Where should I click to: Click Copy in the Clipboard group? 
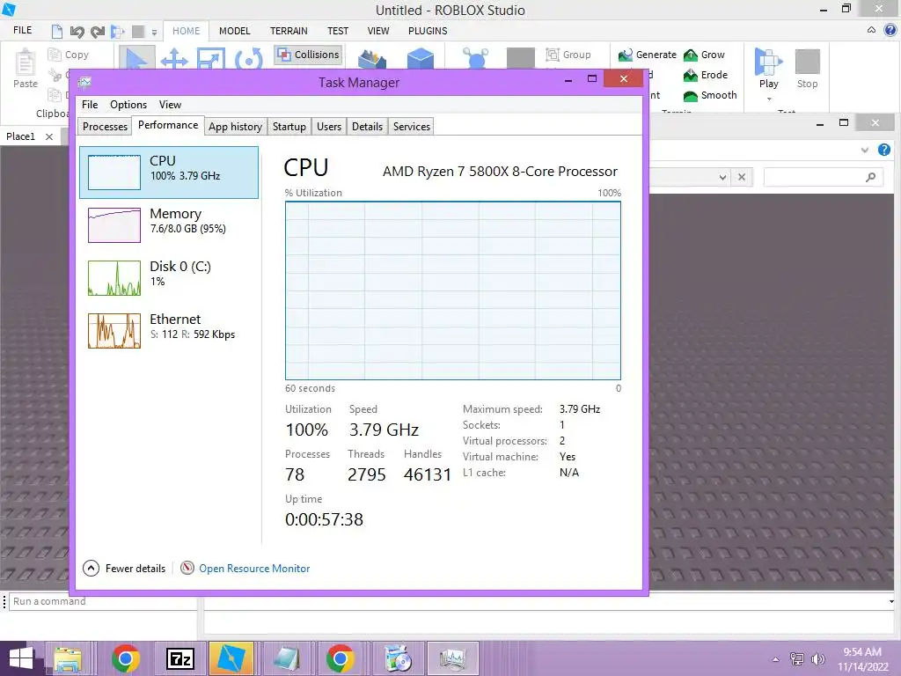(x=69, y=55)
